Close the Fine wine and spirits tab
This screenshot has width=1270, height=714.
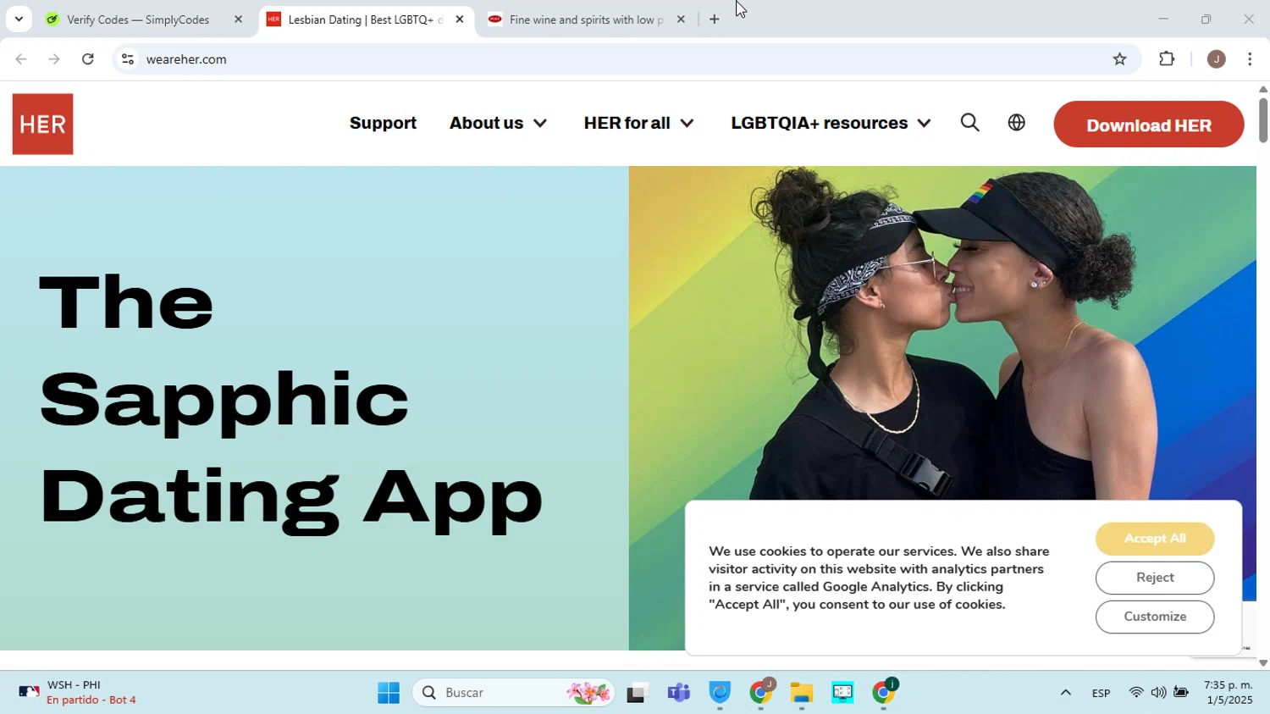[x=681, y=19]
